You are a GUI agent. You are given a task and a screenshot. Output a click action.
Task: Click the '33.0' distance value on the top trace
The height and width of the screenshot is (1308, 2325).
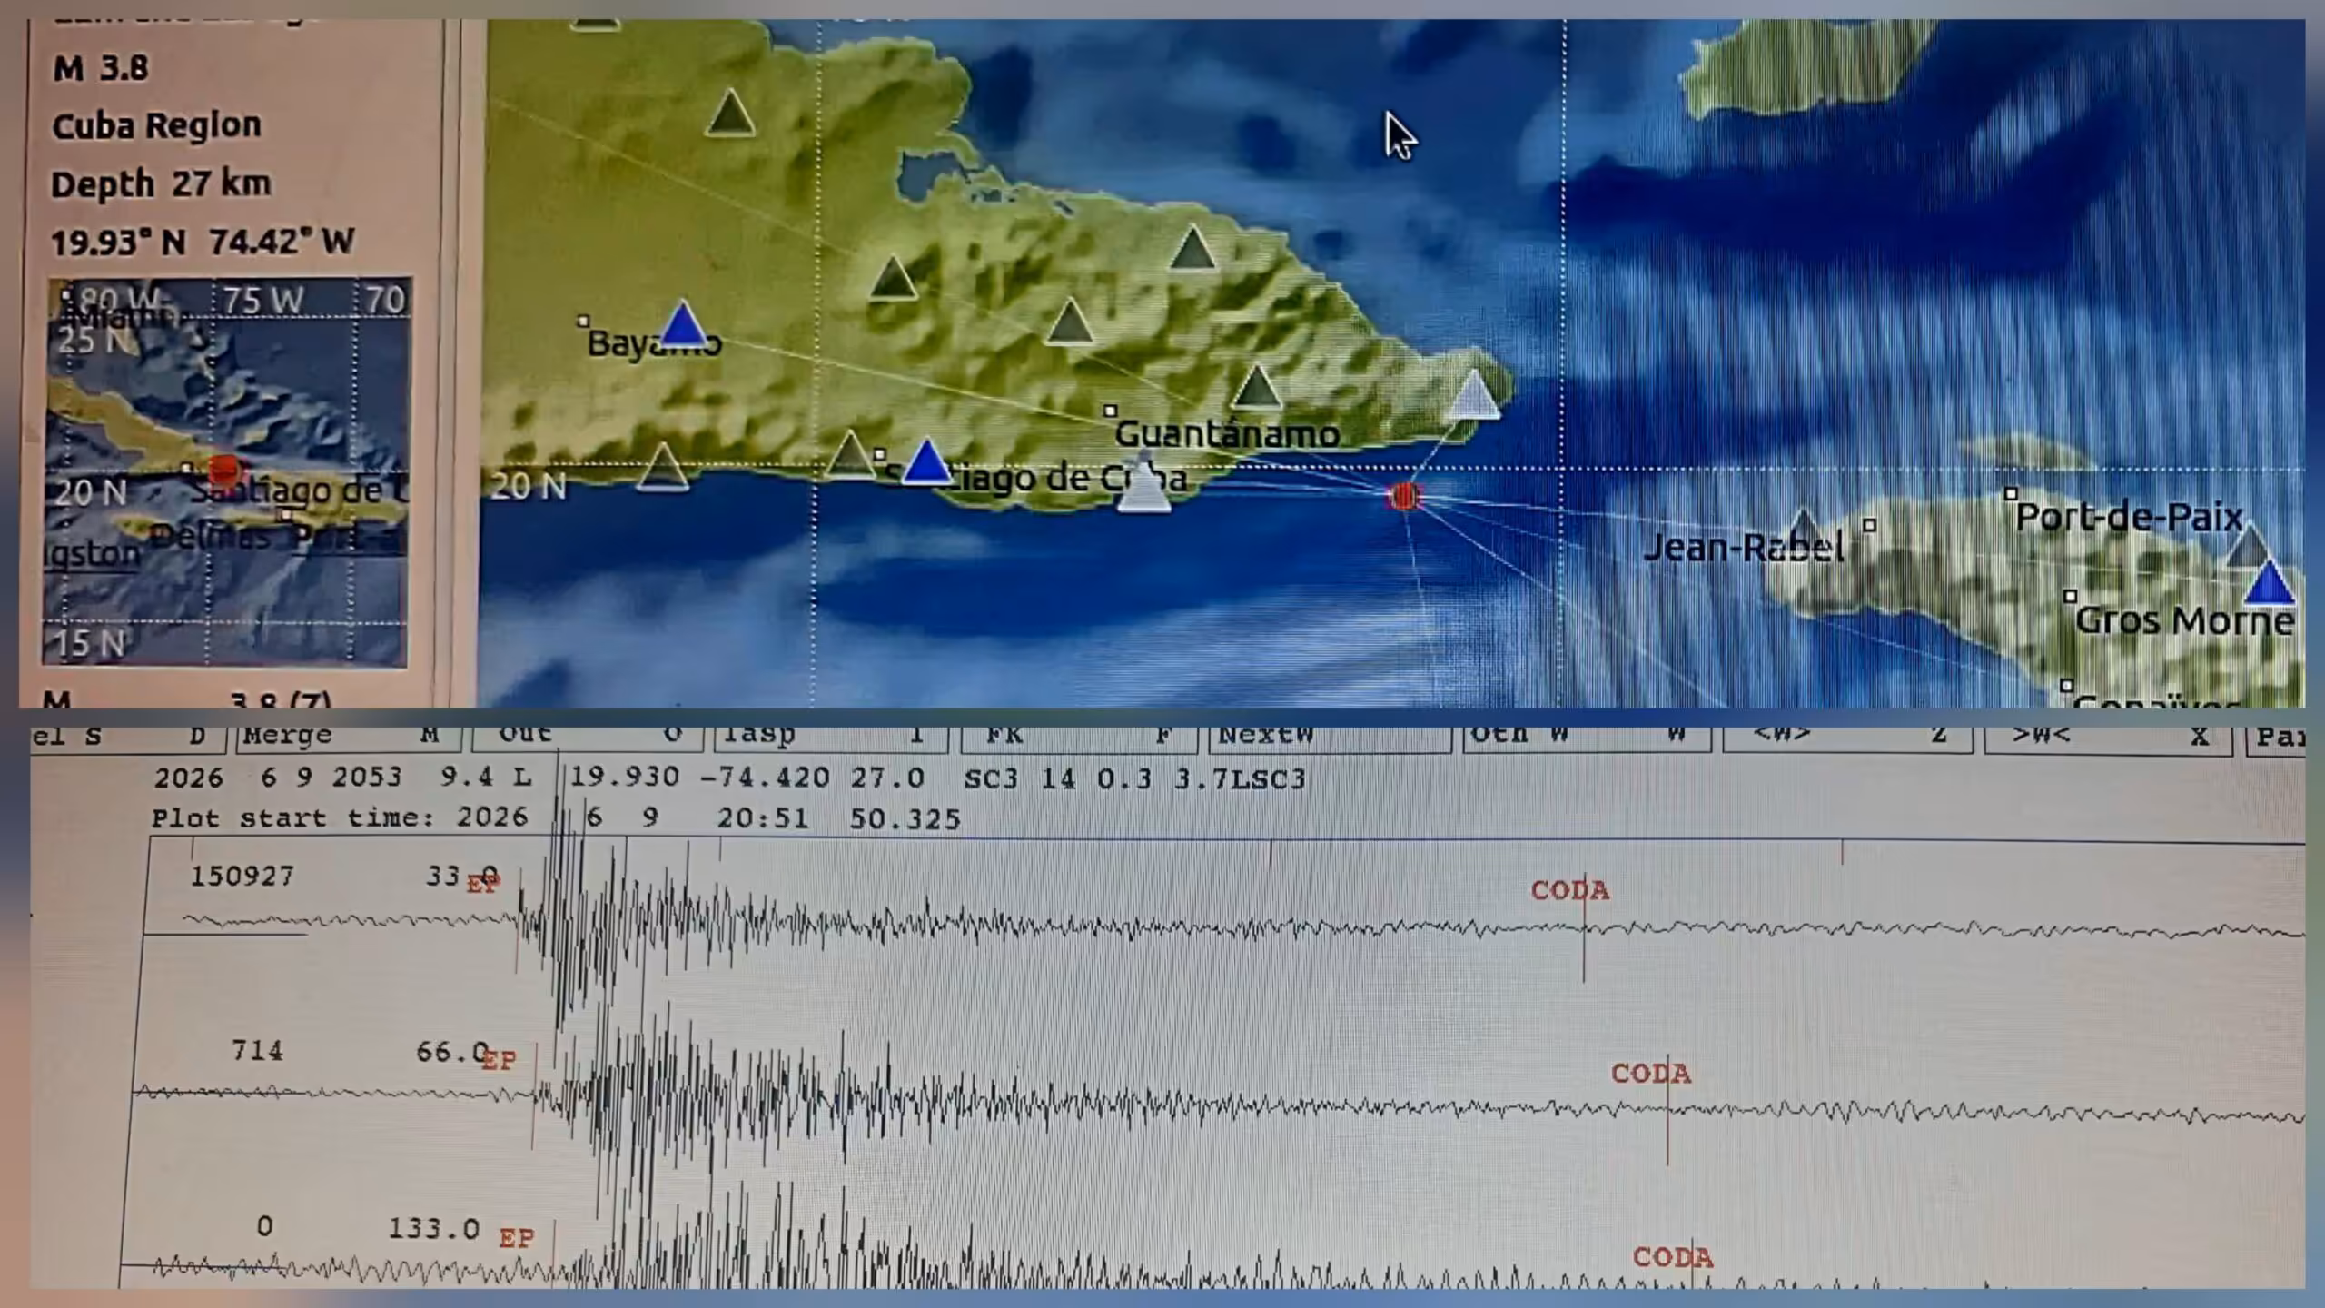[461, 876]
